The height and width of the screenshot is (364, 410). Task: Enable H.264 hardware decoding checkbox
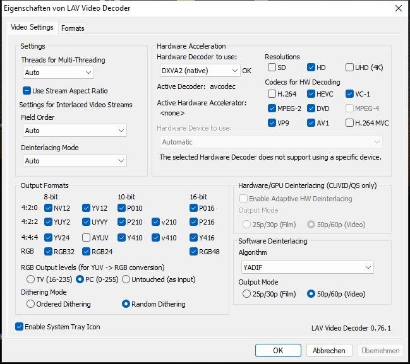pyautogui.click(x=272, y=94)
